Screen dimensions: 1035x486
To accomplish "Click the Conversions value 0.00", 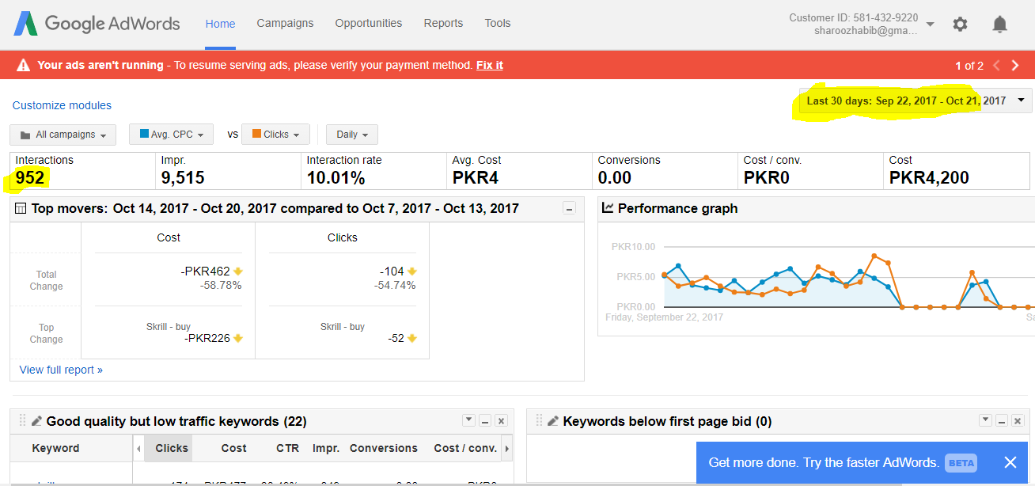I will pyautogui.click(x=615, y=178).
